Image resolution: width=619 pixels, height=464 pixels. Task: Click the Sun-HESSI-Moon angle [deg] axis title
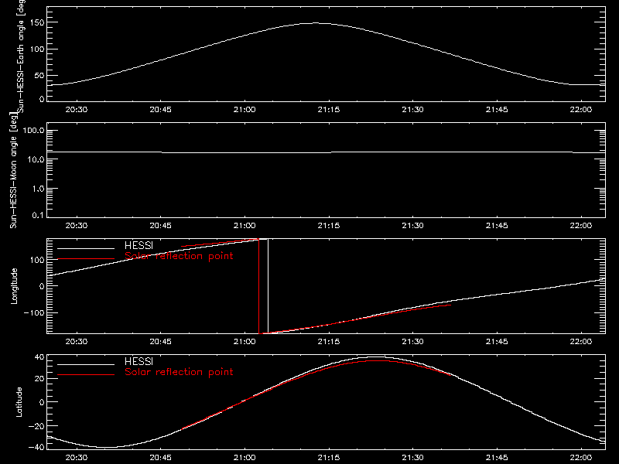(13, 170)
